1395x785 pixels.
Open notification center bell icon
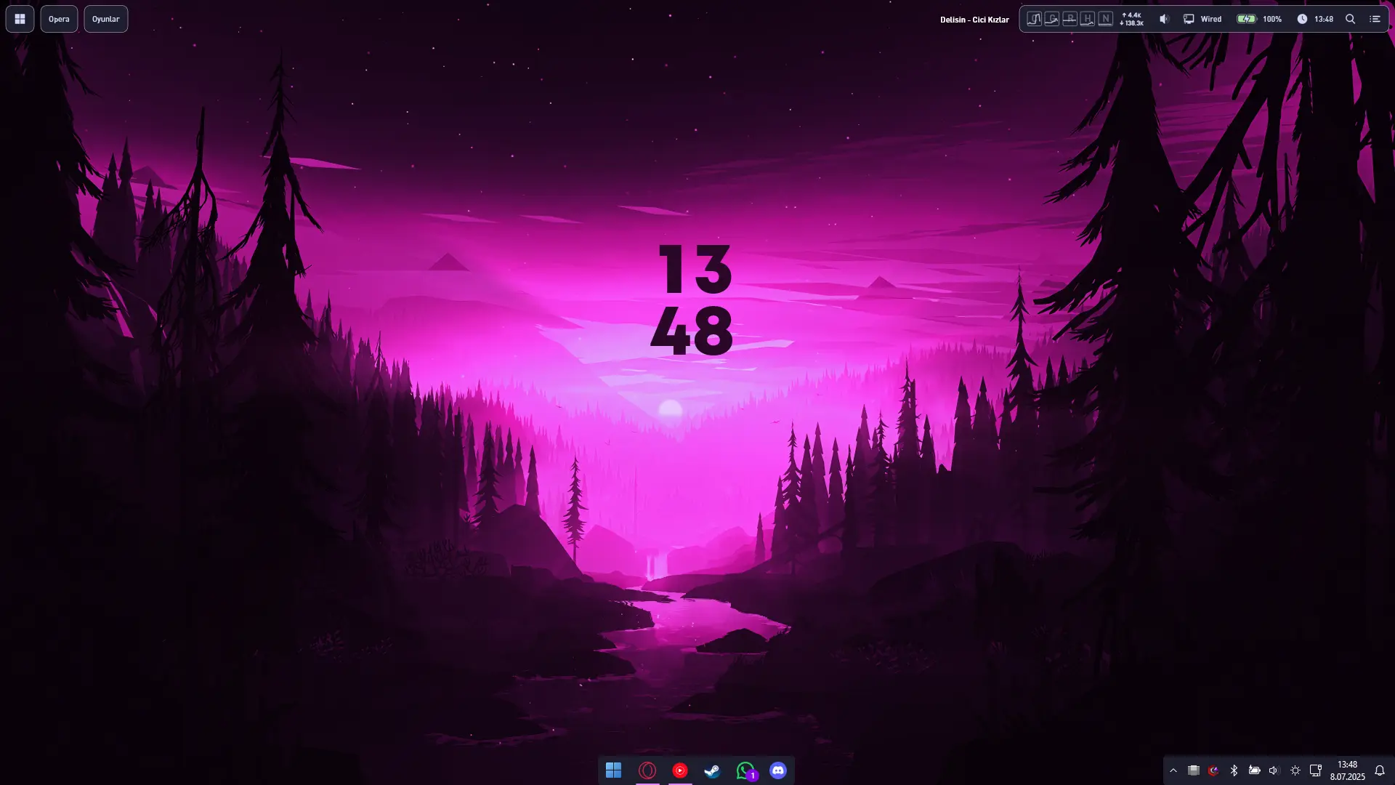pos(1379,770)
